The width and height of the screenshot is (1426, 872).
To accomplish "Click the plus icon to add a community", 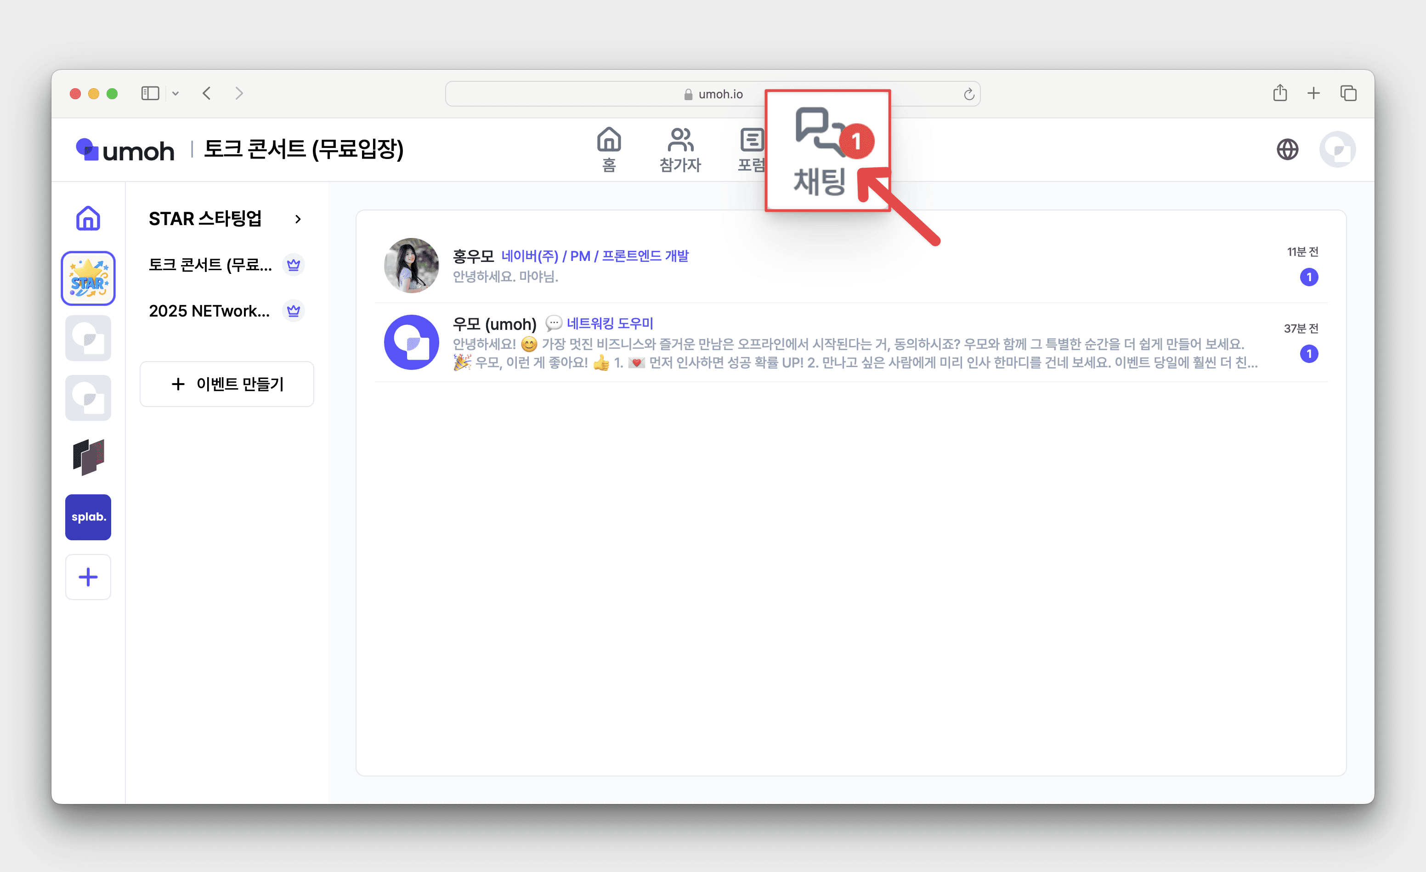I will pyautogui.click(x=88, y=577).
